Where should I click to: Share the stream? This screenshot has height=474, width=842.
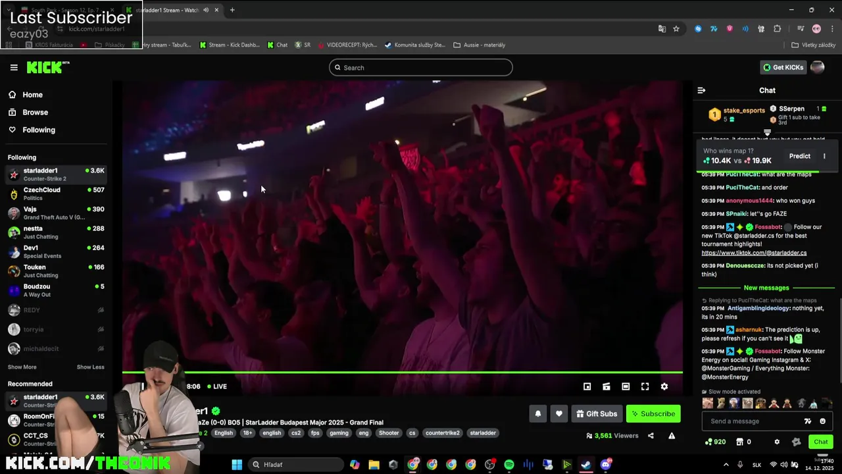(x=651, y=436)
